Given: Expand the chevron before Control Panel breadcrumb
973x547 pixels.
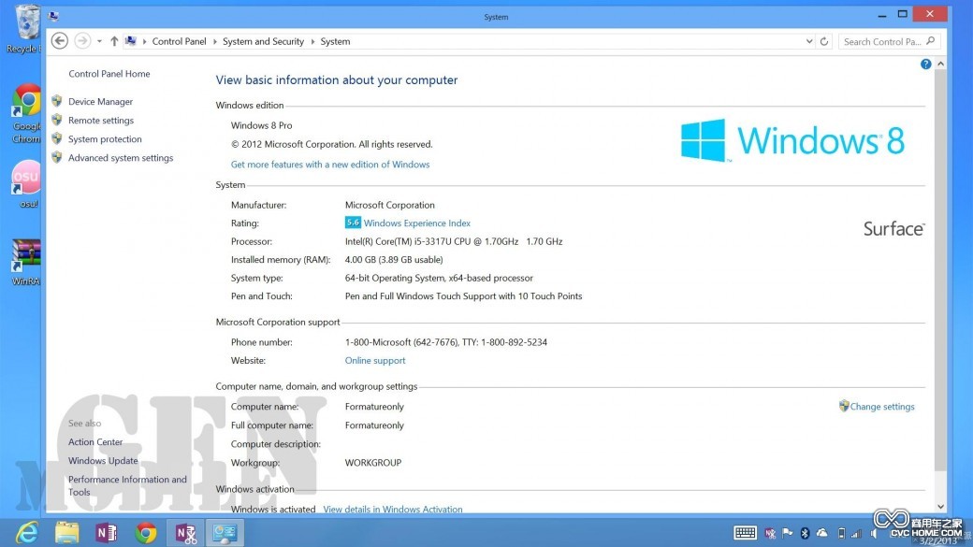Looking at the screenshot, I should (x=145, y=41).
